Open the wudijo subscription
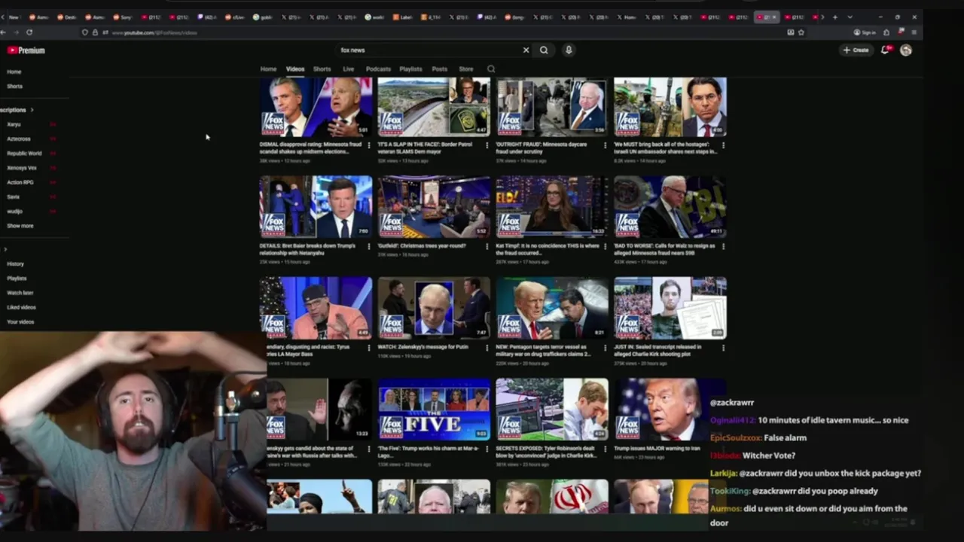 [x=14, y=212]
